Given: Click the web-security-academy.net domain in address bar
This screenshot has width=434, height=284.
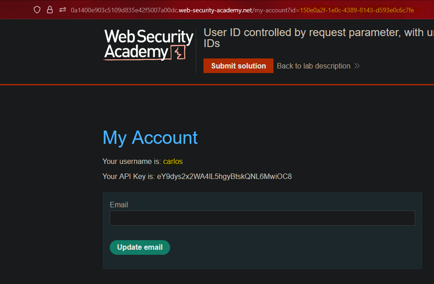Looking at the screenshot, I should point(215,10).
